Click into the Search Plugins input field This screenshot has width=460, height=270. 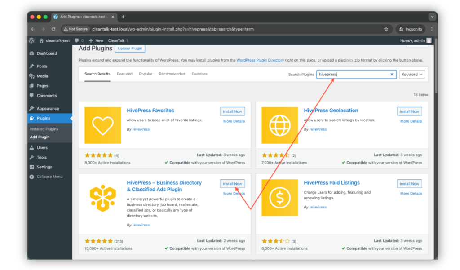[x=353, y=75]
